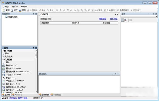Select the 单选框(RadioButton) control

coord(15,81)
